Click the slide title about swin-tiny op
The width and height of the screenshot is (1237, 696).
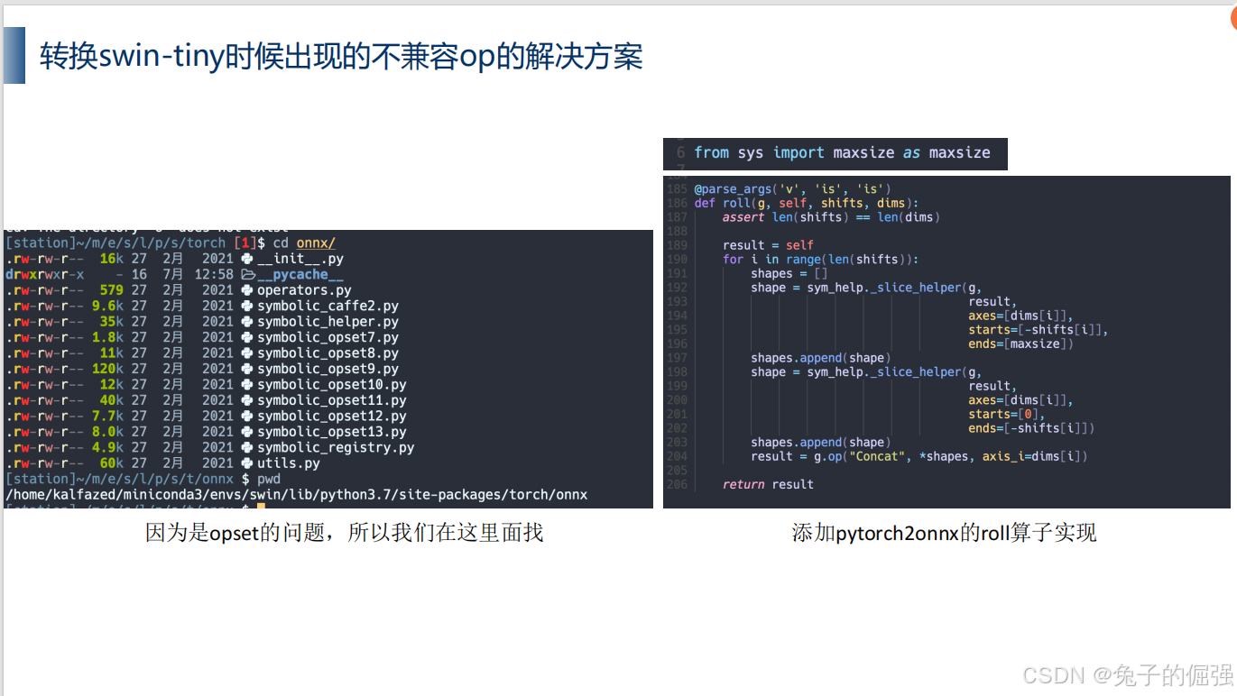[x=341, y=57]
